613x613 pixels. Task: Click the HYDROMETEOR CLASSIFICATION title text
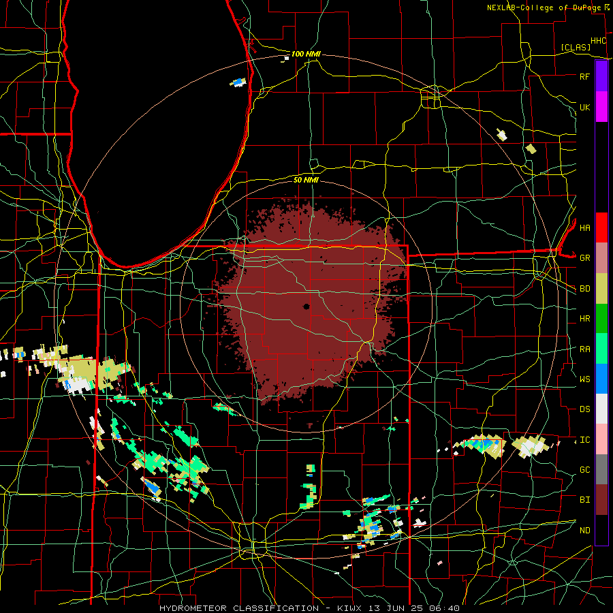pos(239,608)
